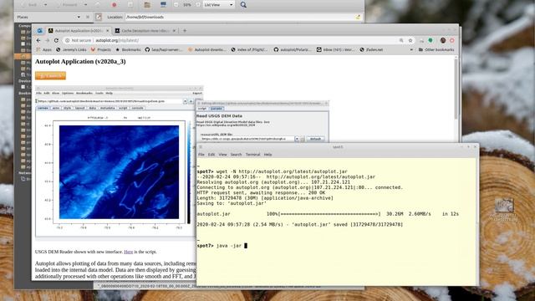Click the 'Saving to: autoplot.jar' terminal line

click(232, 203)
